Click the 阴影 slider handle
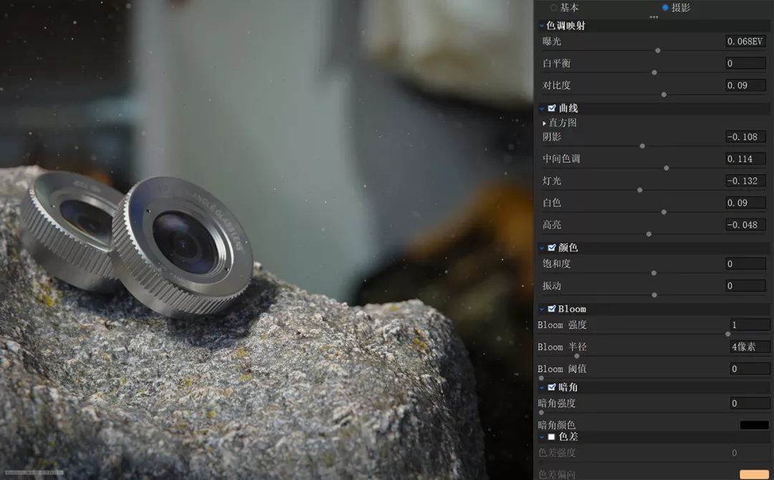Viewport: 774px width, 480px height. (x=642, y=146)
